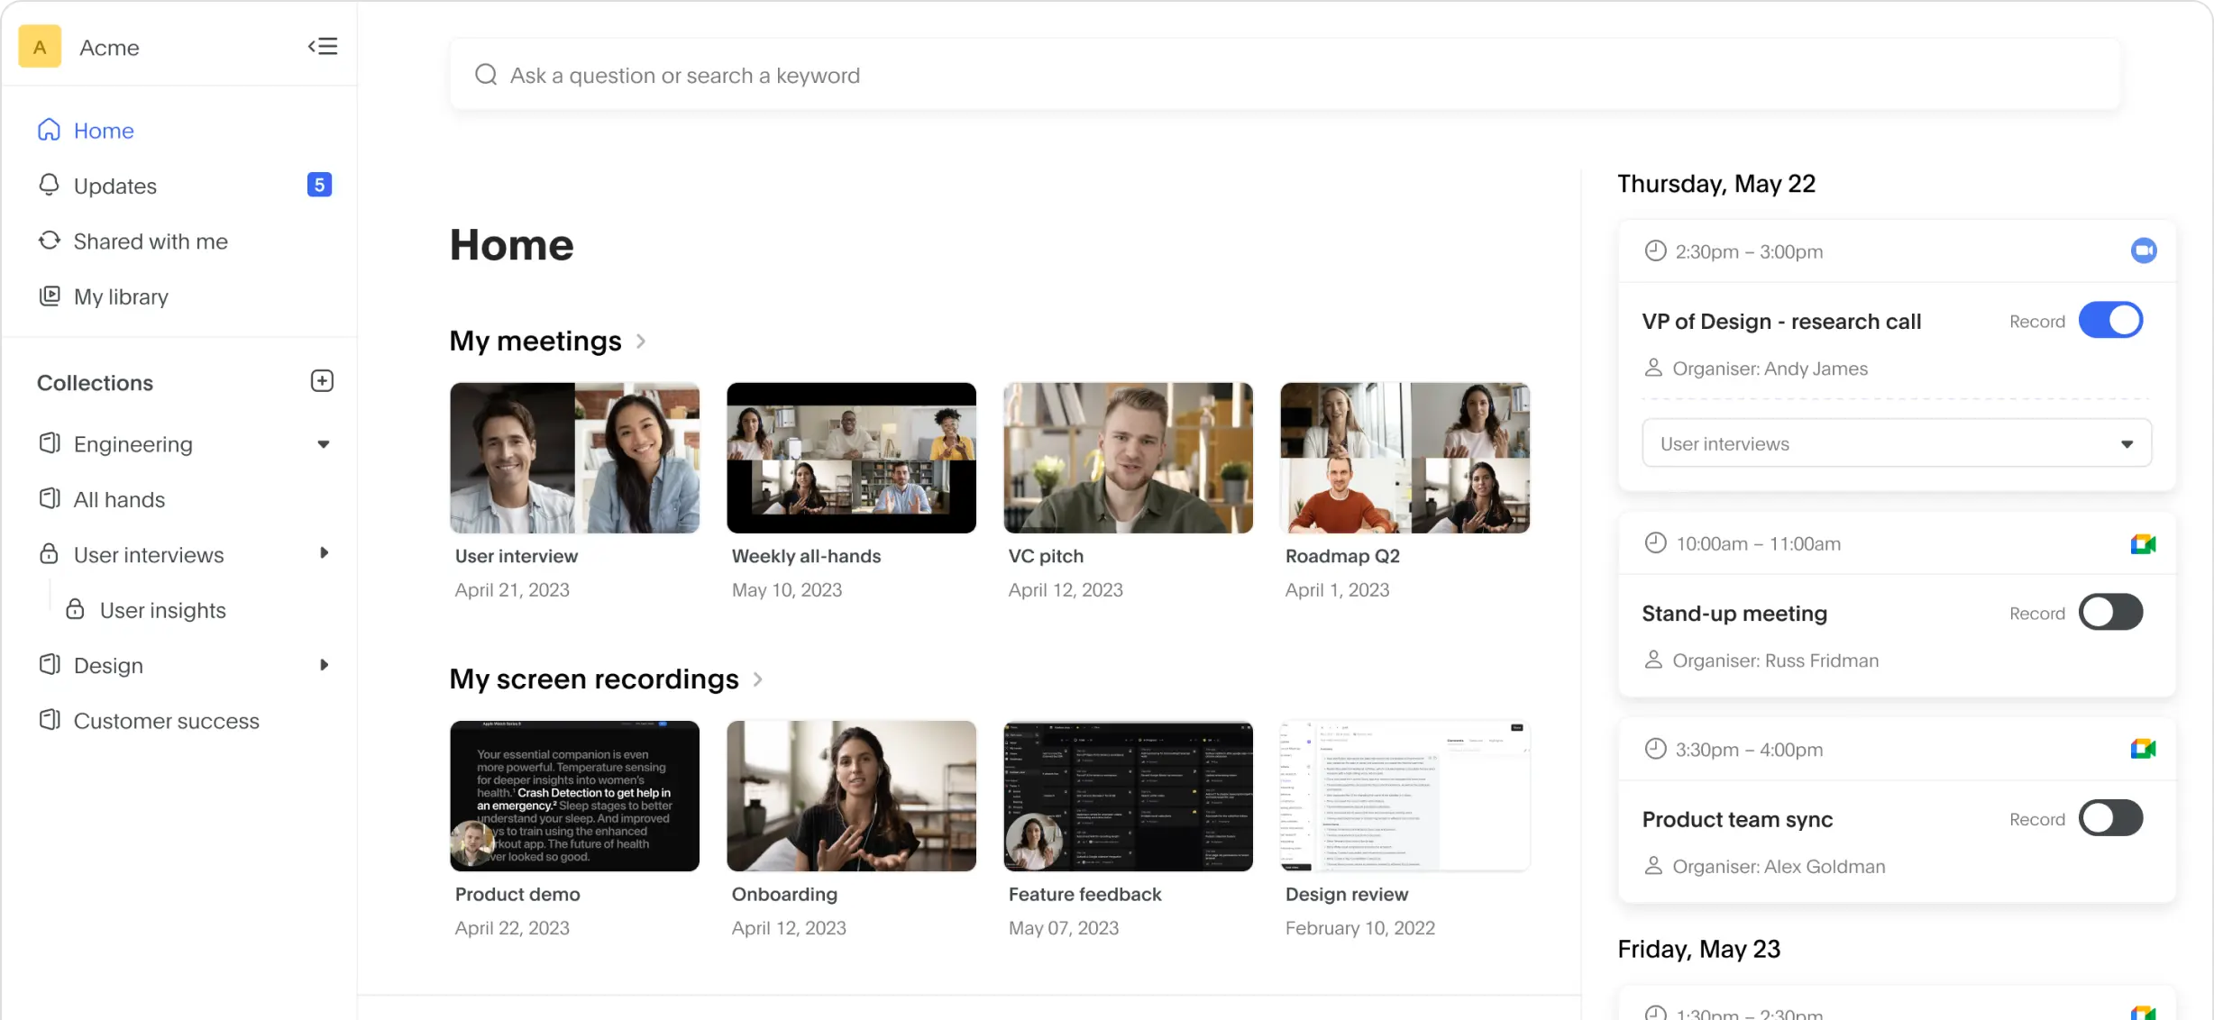Open Shared with me in sidebar
2214x1020 pixels.
150,241
